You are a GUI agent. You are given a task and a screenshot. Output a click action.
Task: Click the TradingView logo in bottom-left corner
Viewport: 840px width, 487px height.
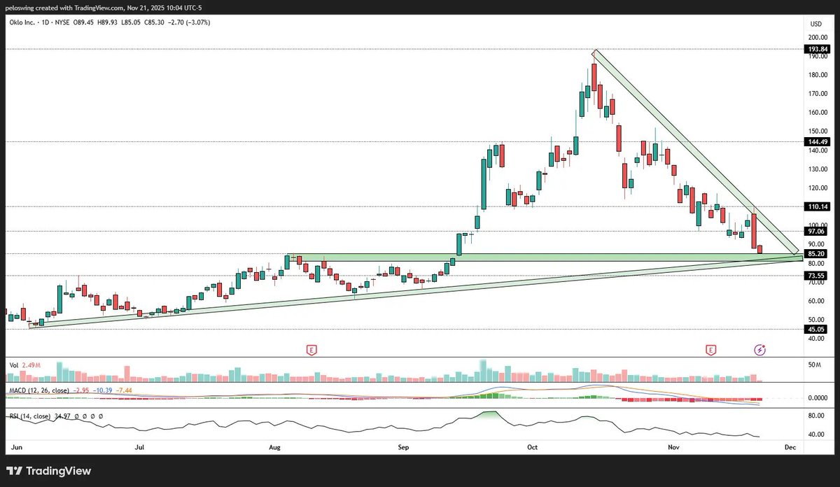(x=49, y=471)
